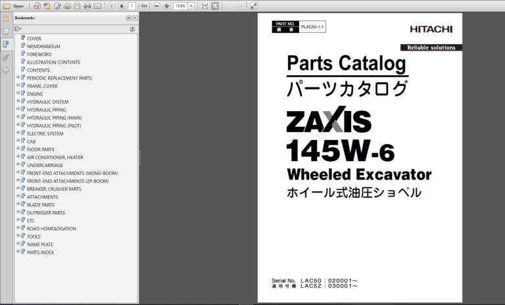The image size is (505, 305).
Task: Expand the ELECTRIC SYSTEM bookmark
Action: [x=18, y=133]
